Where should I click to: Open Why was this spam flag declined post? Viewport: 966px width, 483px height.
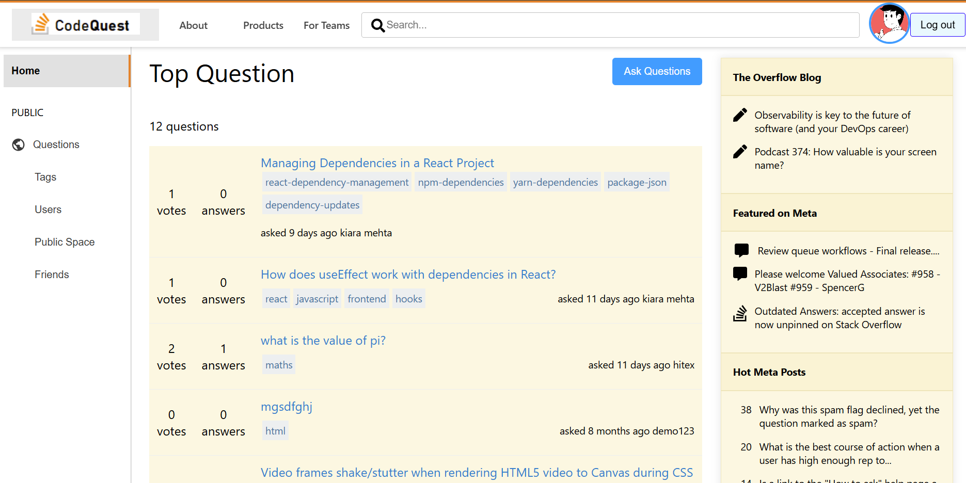click(849, 416)
